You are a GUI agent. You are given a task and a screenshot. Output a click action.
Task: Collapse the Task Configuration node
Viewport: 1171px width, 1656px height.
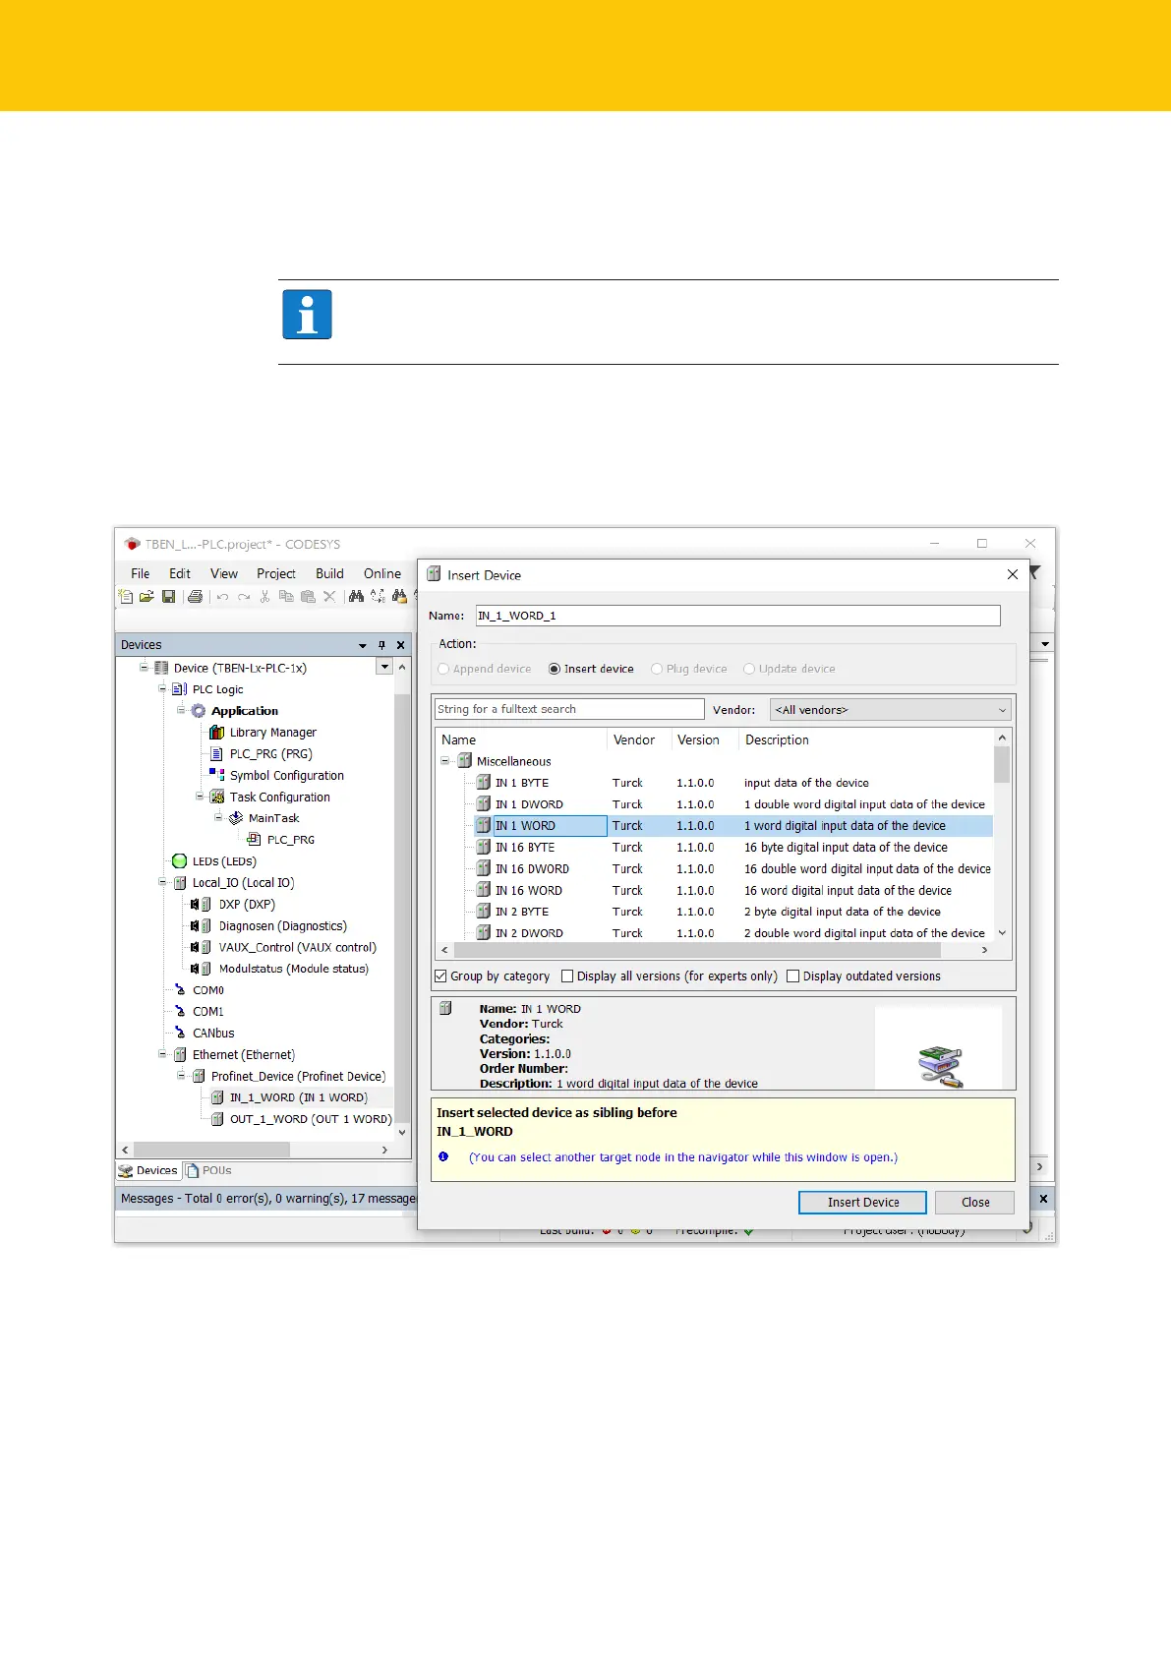tap(200, 797)
